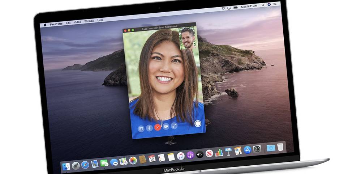Viewport: 348px width, 174px height.
Task: Open News from the Dock
Action: click(209, 153)
